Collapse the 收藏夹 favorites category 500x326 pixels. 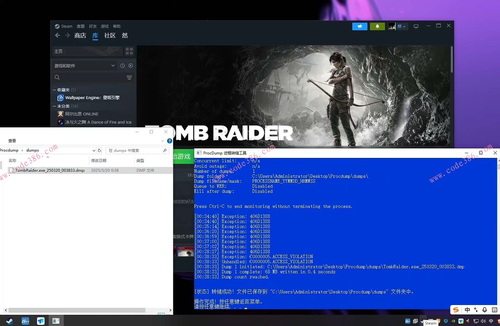(54, 90)
